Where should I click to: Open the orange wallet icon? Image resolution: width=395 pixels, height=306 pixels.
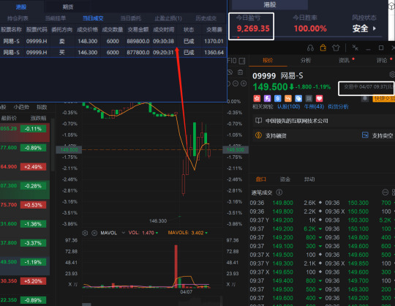click(323, 48)
